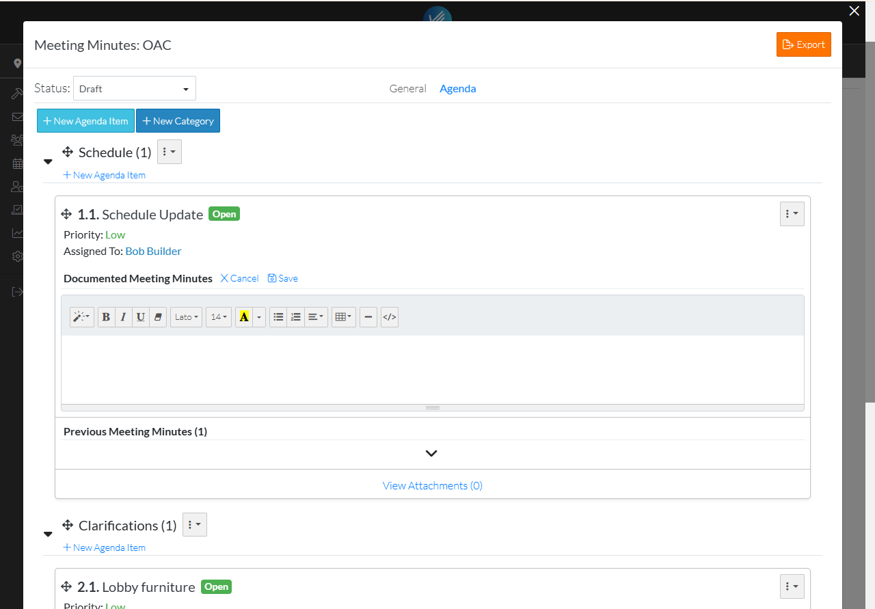Viewport: 875px width, 609px height.
Task: Close the Meeting Minutes dialog
Action: coord(854,11)
